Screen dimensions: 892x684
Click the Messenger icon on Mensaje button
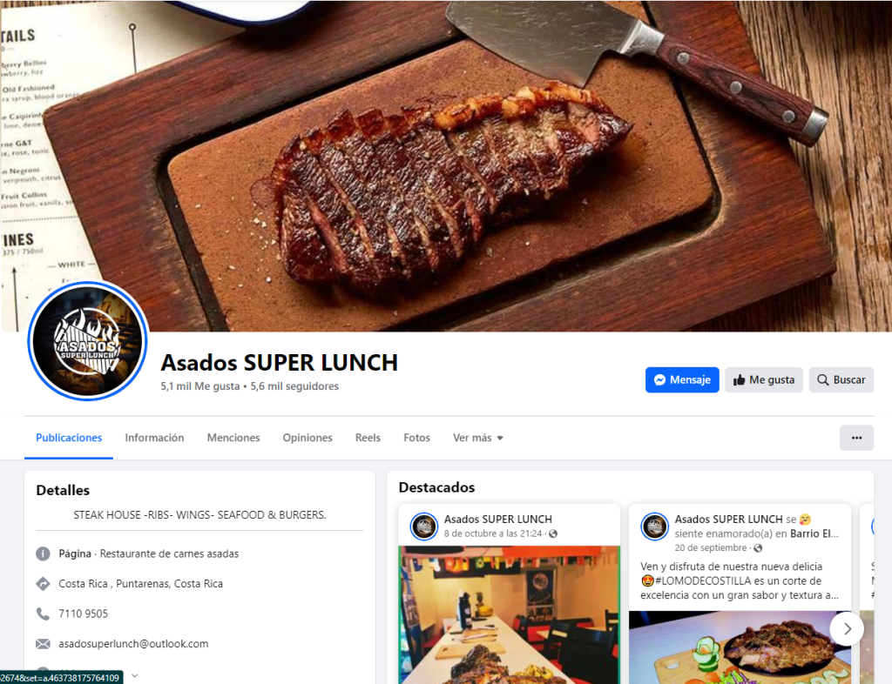click(659, 380)
